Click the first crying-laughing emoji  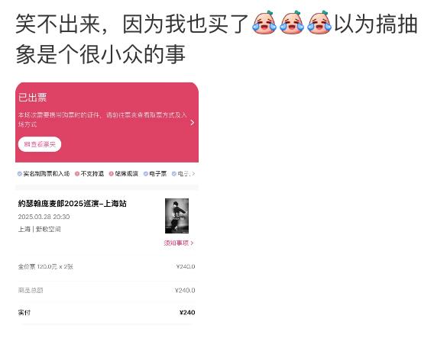point(264,23)
